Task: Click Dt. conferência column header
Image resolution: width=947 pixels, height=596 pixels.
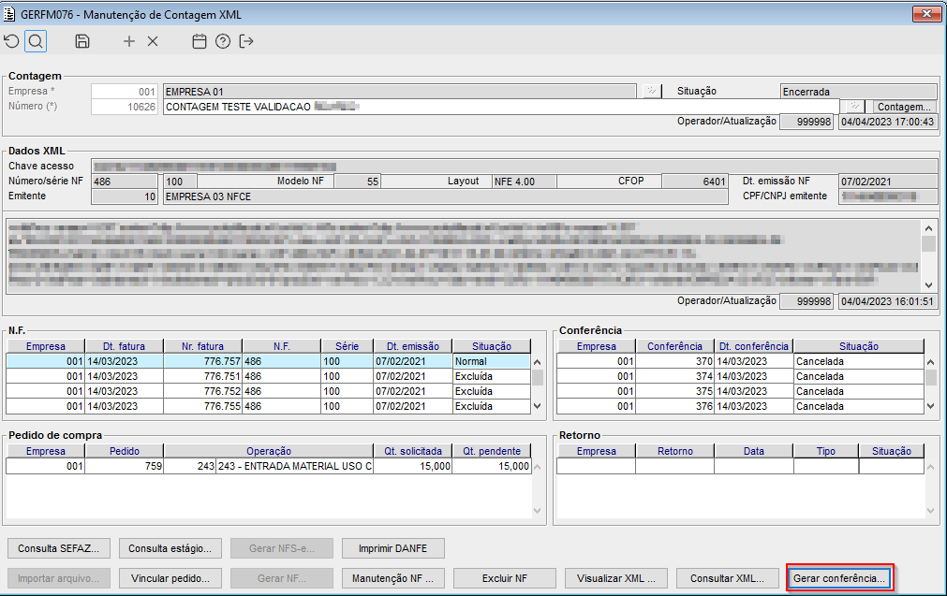Action: [x=754, y=346]
